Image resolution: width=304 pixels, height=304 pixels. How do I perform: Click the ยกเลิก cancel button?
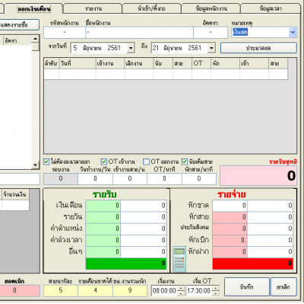point(283,287)
